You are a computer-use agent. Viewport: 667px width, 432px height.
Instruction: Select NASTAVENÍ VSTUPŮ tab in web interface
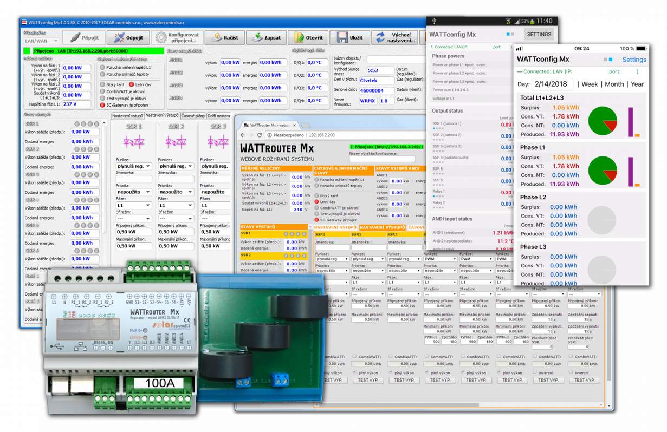(x=335, y=227)
